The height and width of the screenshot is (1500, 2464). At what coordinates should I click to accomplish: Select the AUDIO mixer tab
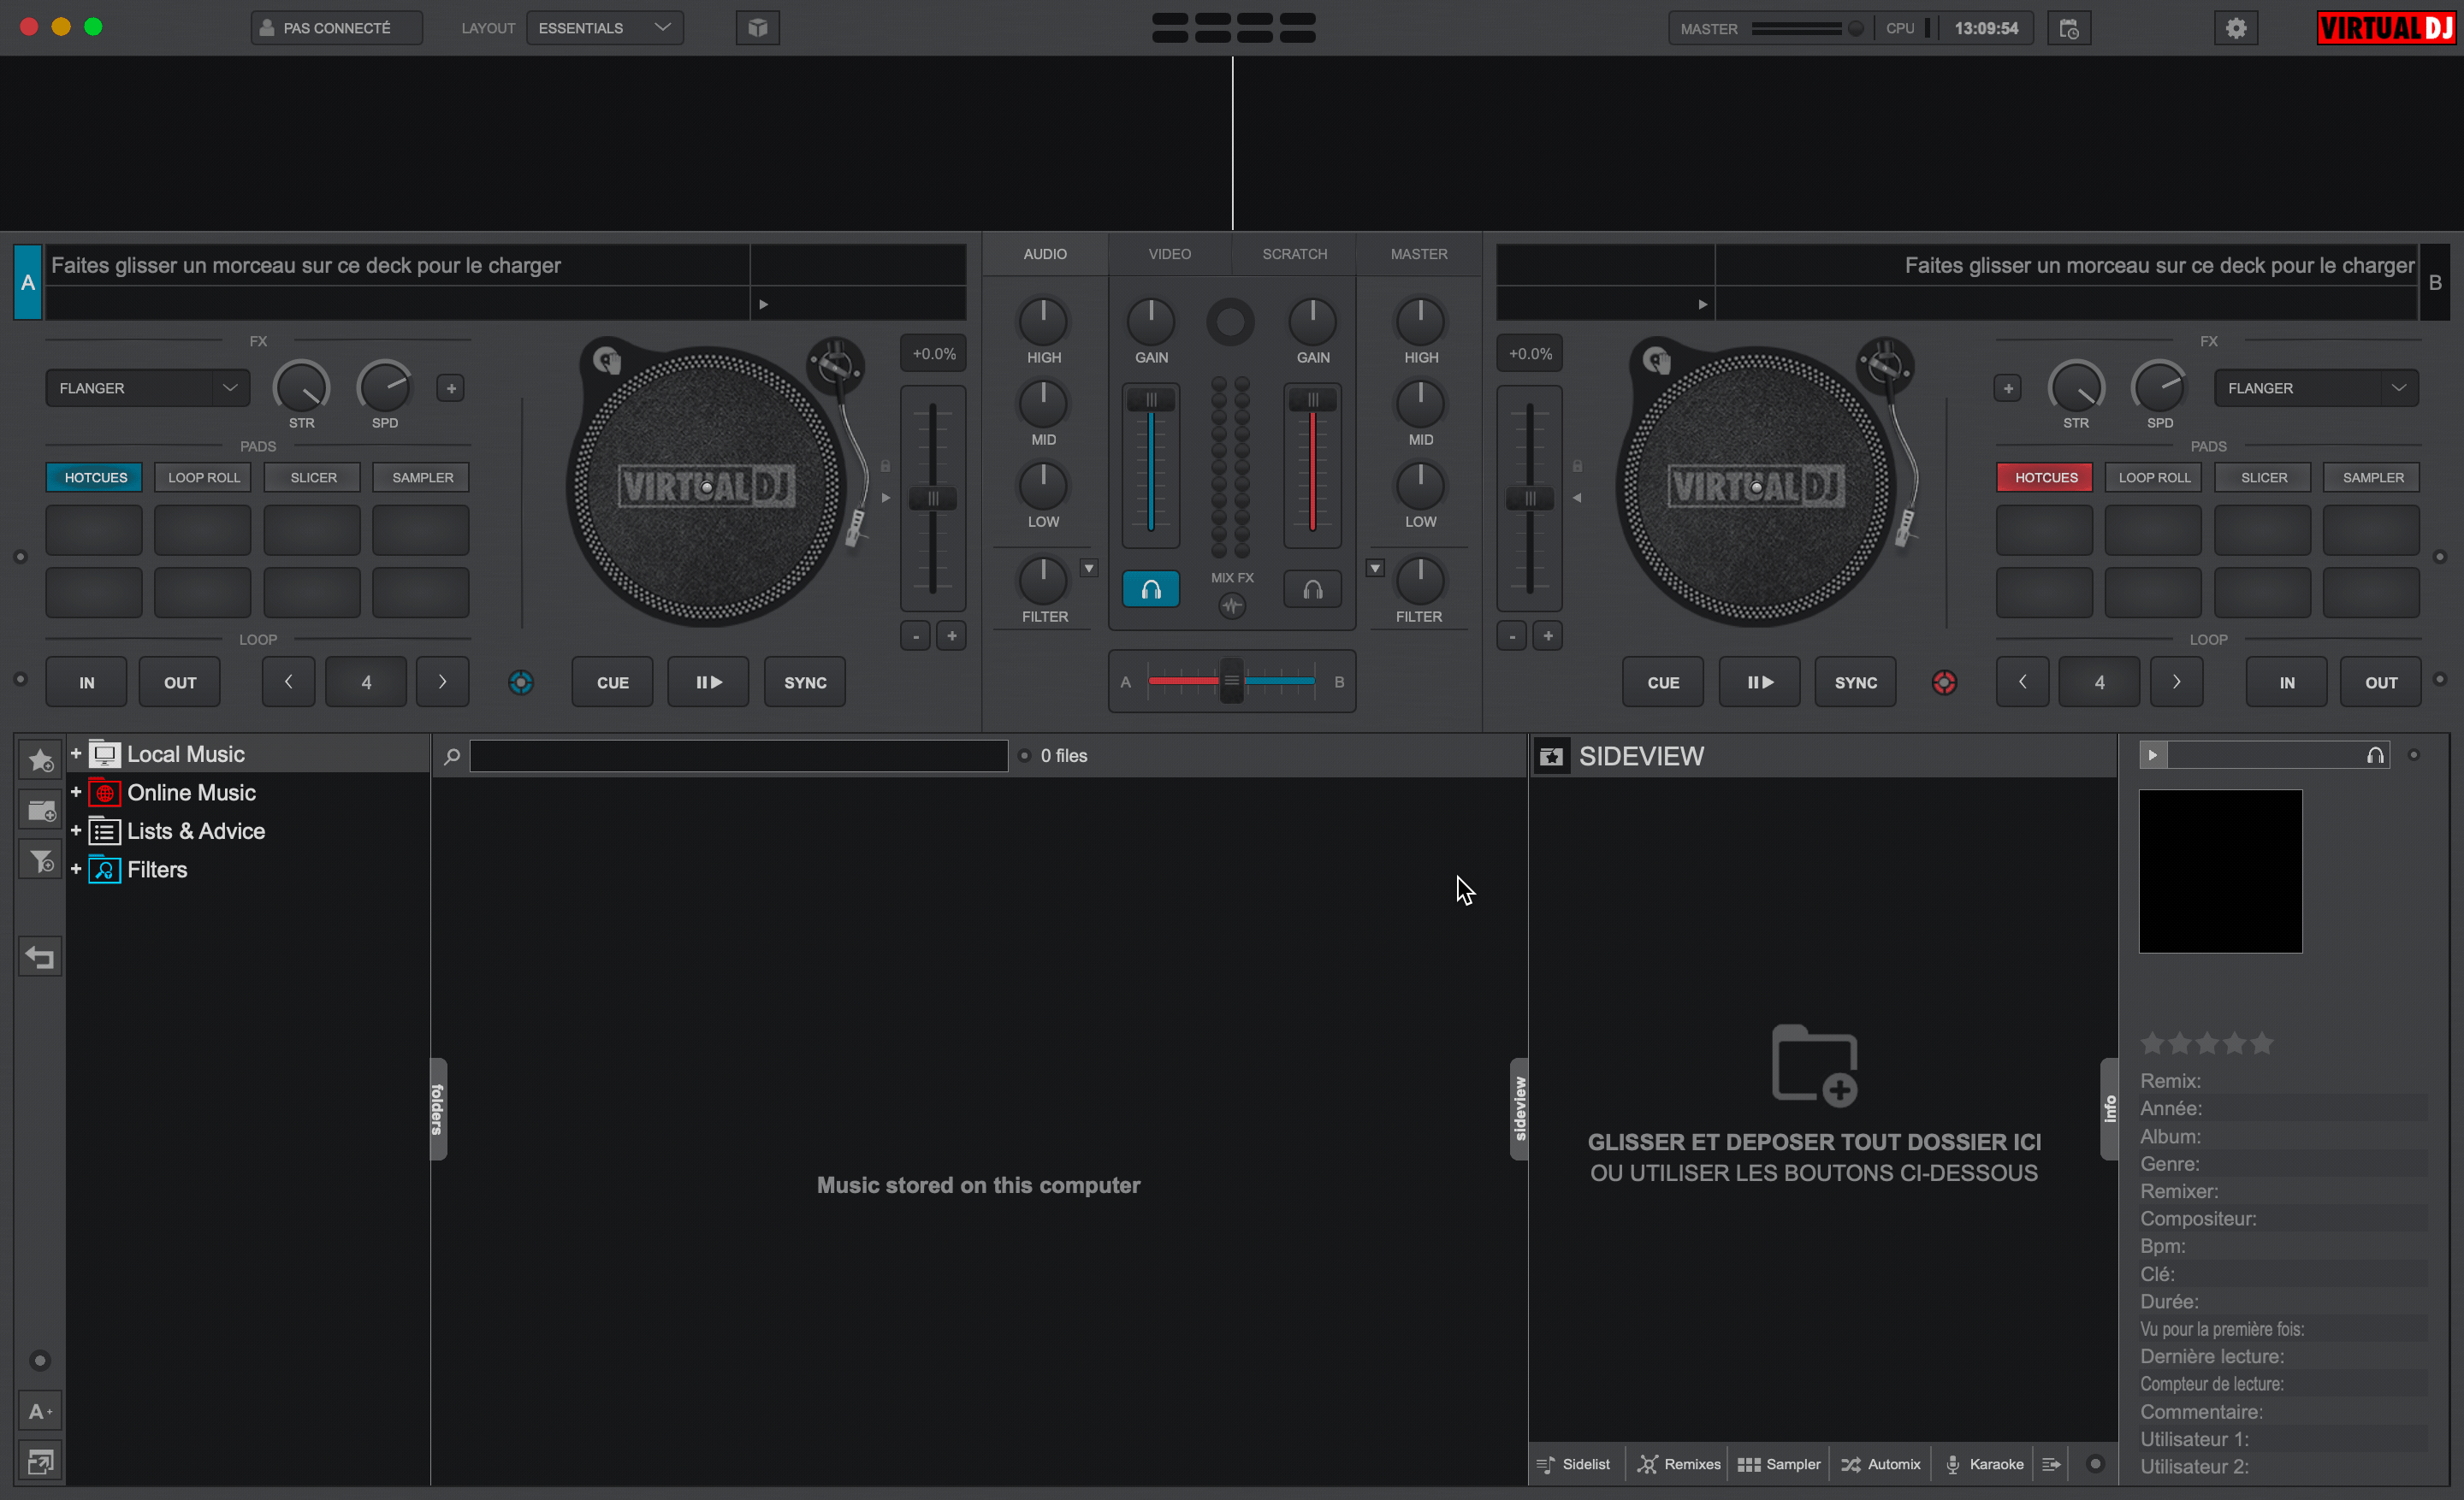click(1045, 254)
